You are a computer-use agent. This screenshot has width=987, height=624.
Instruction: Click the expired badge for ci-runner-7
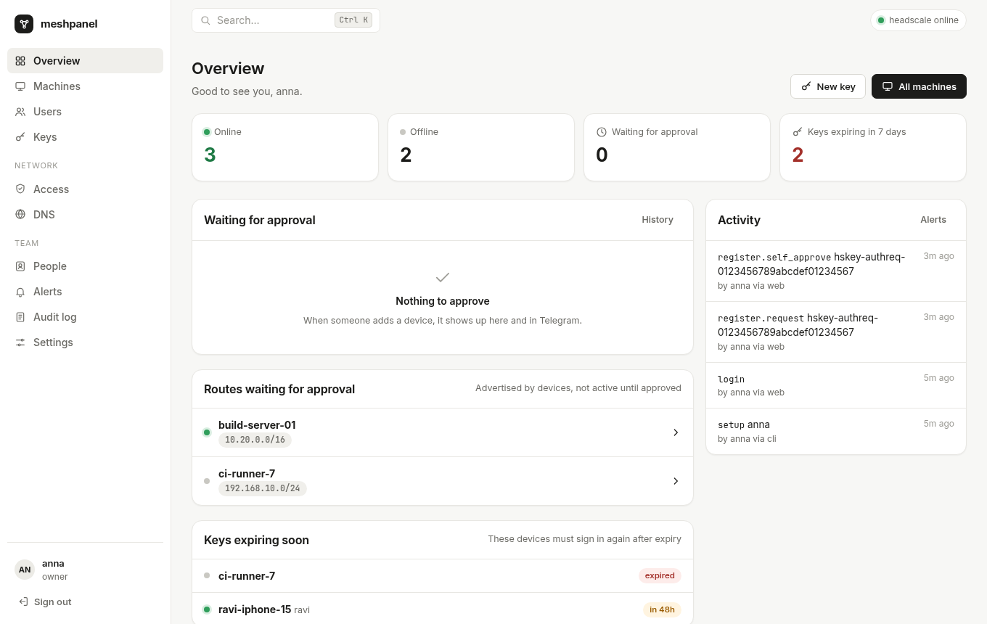(660, 576)
